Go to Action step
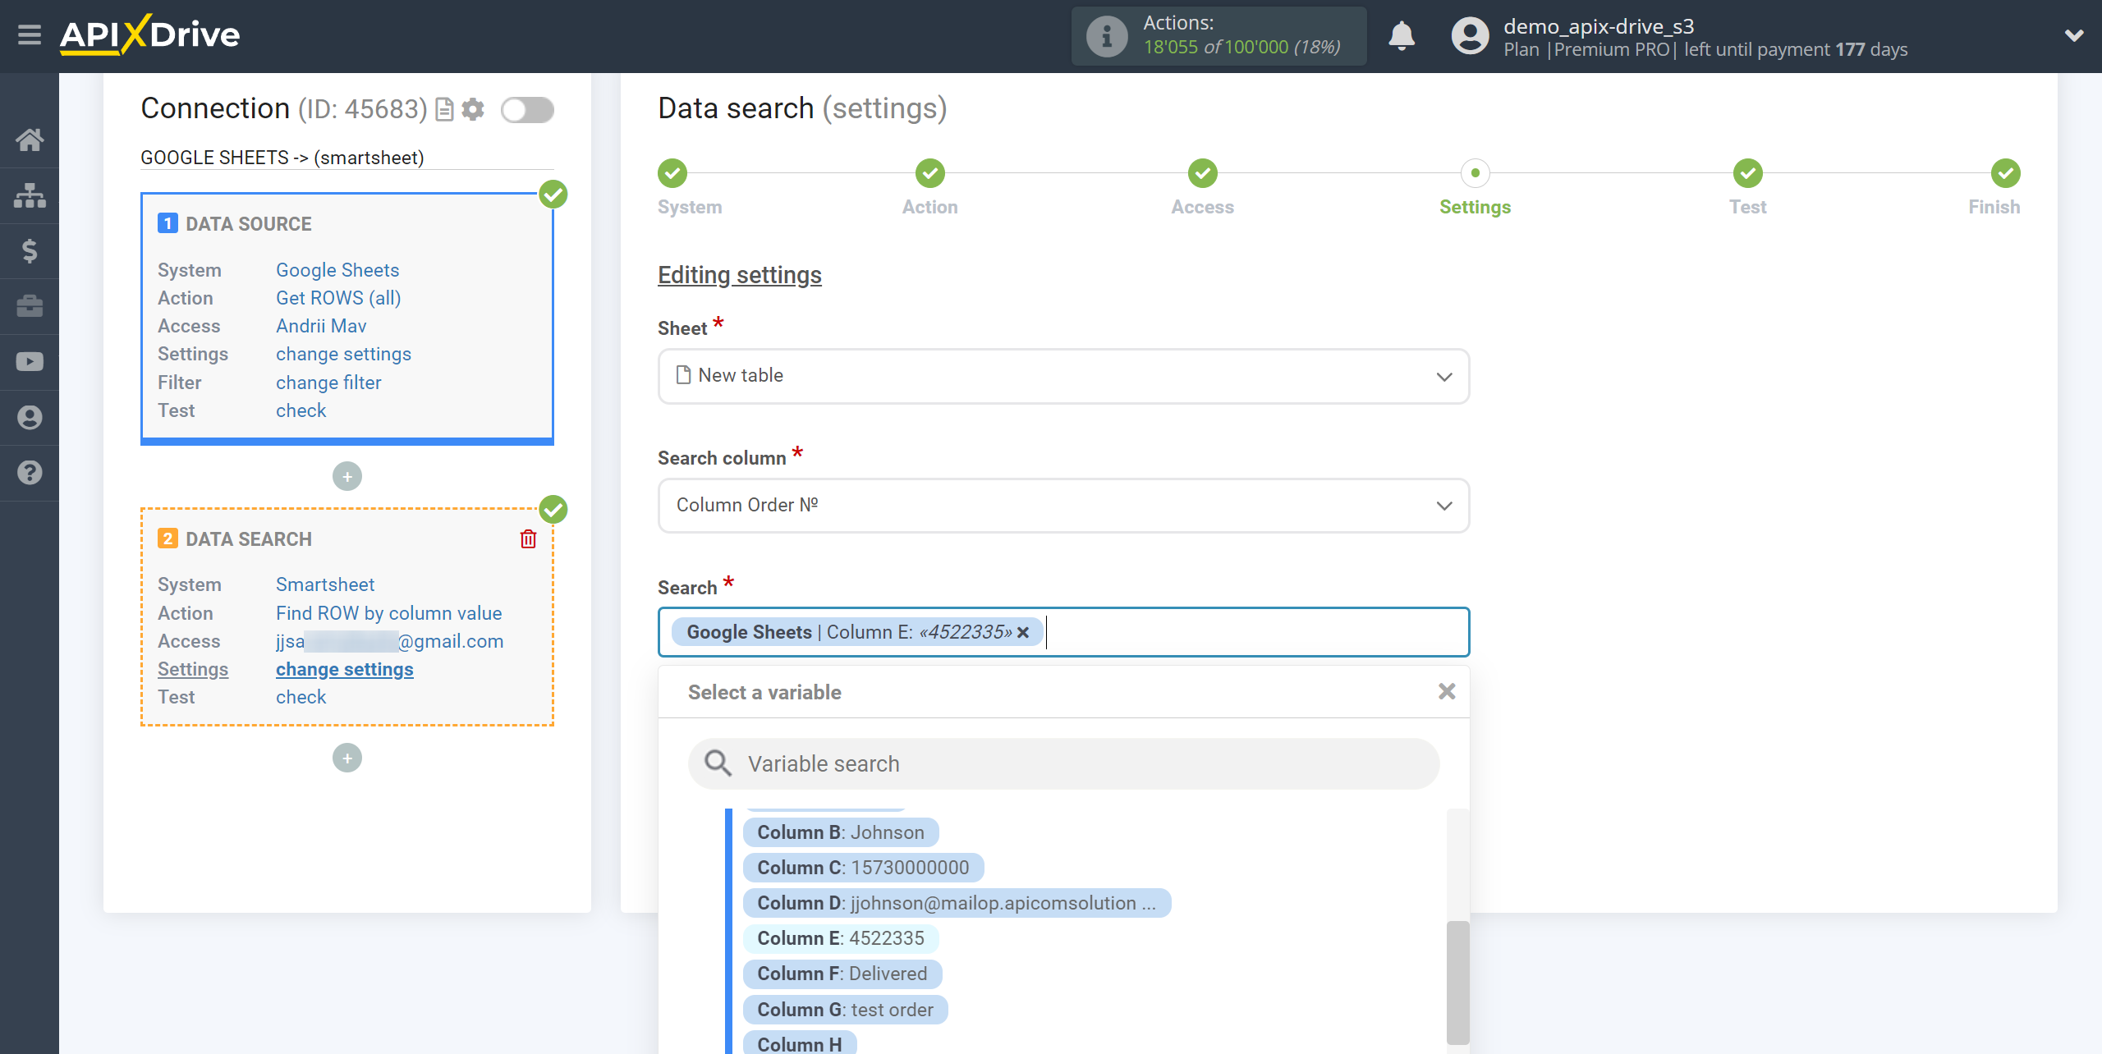The image size is (2102, 1054). click(x=930, y=173)
